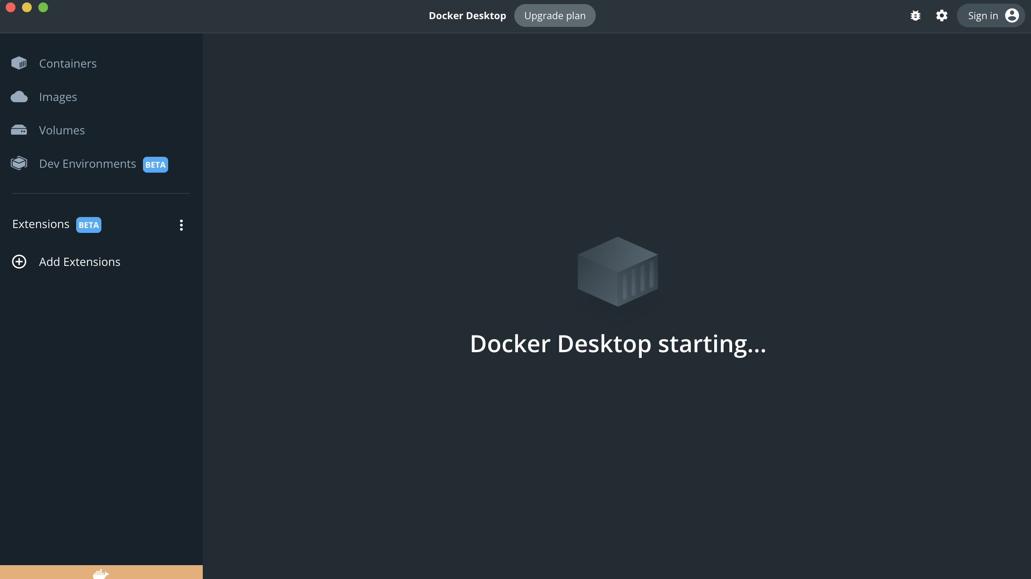Click the Volumes drive icon
The height and width of the screenshot is (579, 1031).
click(x=19, y=130)
